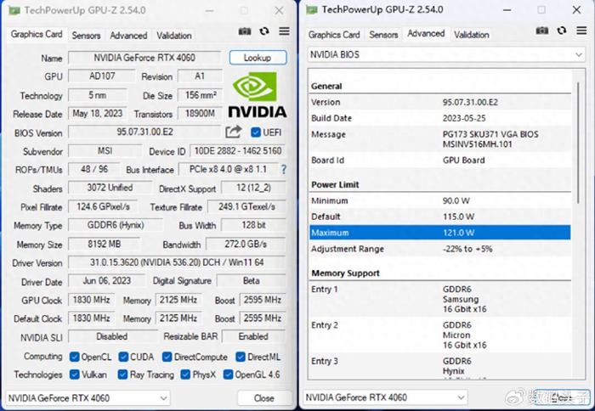Click the bus interface question mark icon
This screenshot has width=595, height=411.
point(283,169)
